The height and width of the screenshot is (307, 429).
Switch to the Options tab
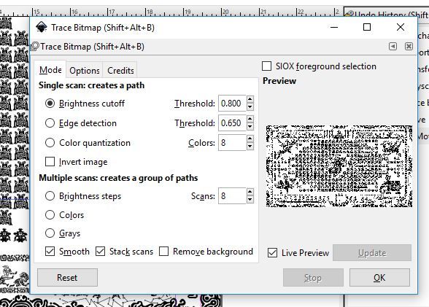(85, 71)
